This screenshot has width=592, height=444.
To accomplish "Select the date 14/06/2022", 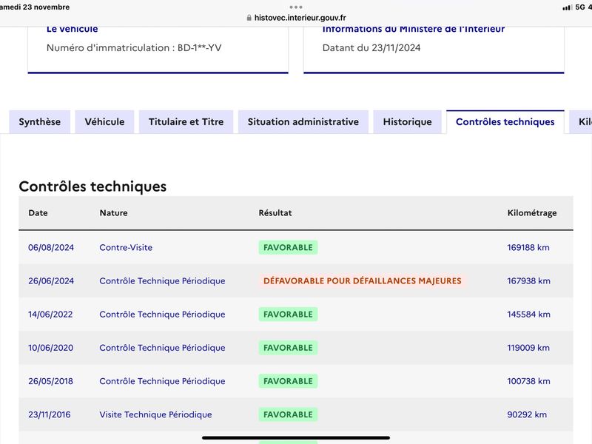I will point(50,314).
